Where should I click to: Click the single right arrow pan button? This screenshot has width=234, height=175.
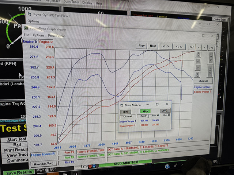coord(204,48)
